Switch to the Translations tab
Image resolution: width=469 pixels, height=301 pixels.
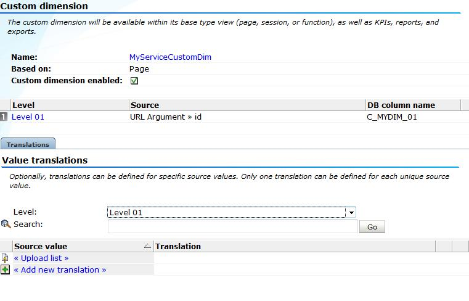28,144
